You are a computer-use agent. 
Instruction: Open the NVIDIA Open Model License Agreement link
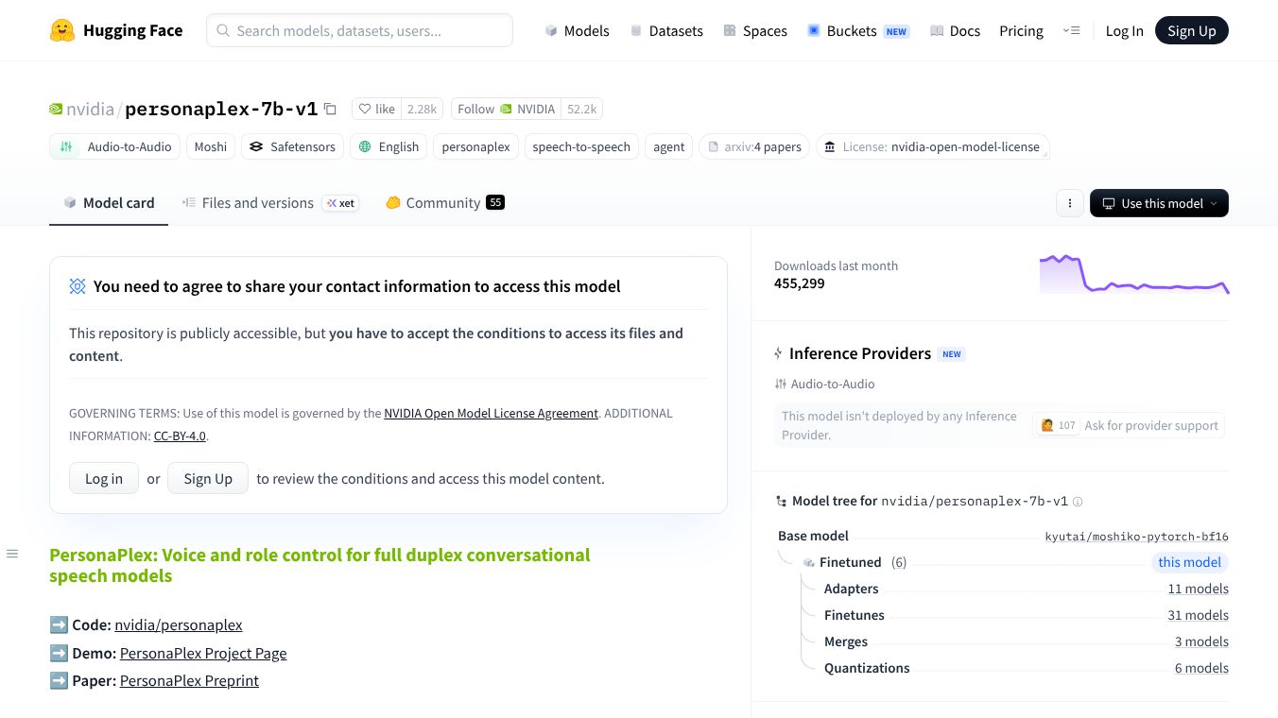(x=491, y=413)
